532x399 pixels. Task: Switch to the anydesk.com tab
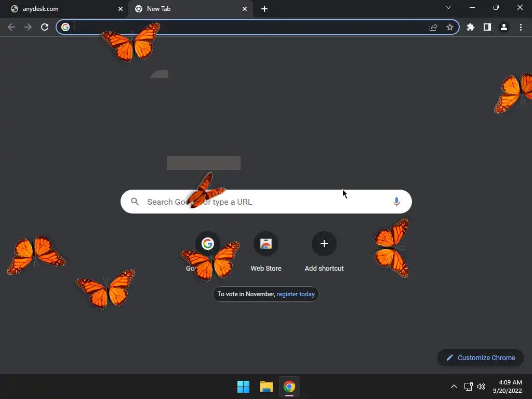(x=64, y=9)
